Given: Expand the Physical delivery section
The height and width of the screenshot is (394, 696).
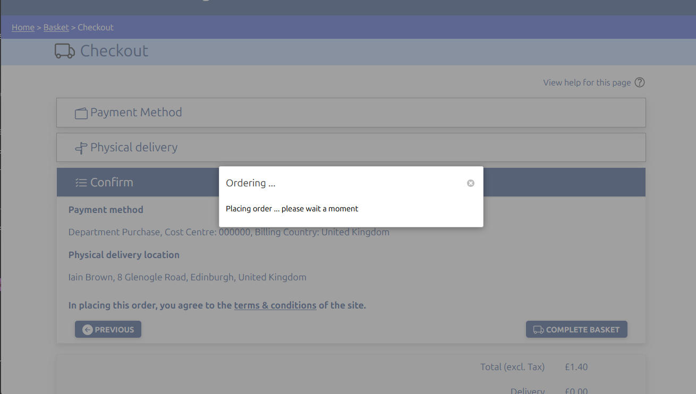Looking at the screenshot, I should pos(351,148).
